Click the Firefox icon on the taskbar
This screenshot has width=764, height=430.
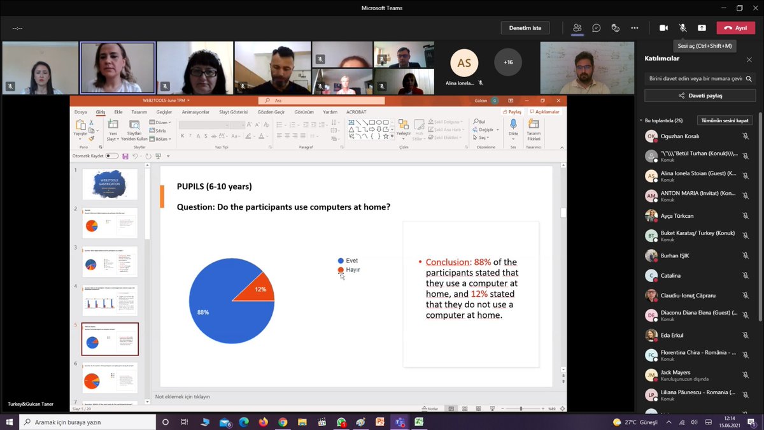point(264,422)
